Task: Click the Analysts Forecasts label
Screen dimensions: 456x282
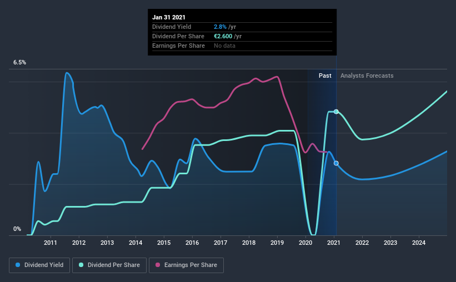Action: [367, 75]
